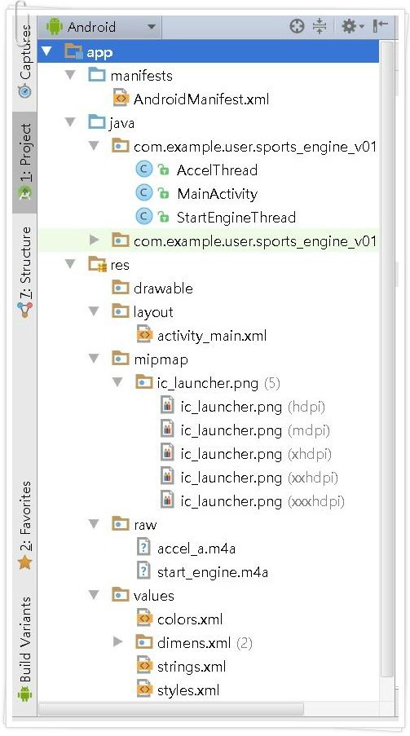Select the drawable folder name
Viewport: 410px width, 736px height.
[164, 289]
